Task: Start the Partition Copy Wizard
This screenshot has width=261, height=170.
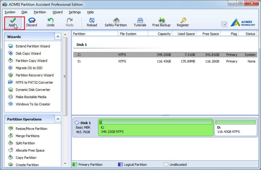Action: point(31,61)
